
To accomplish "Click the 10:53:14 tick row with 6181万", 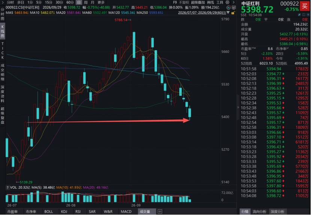I will pyautogui.click(x=274, y=142).
